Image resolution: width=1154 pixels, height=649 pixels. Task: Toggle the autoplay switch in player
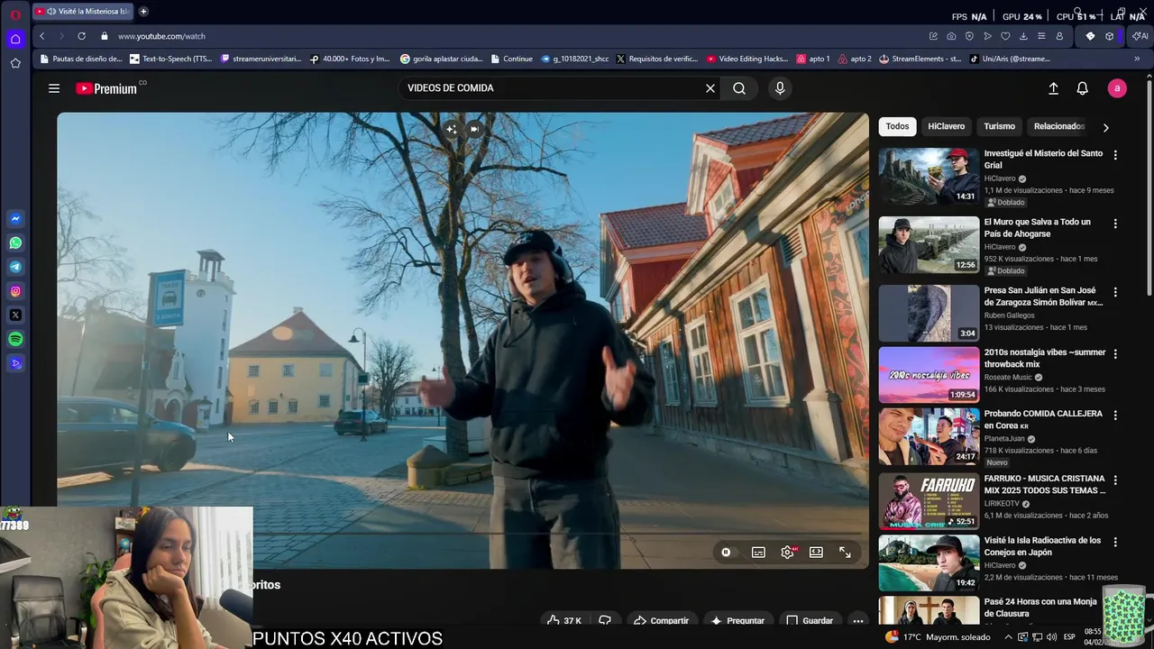tap(726, 553)
